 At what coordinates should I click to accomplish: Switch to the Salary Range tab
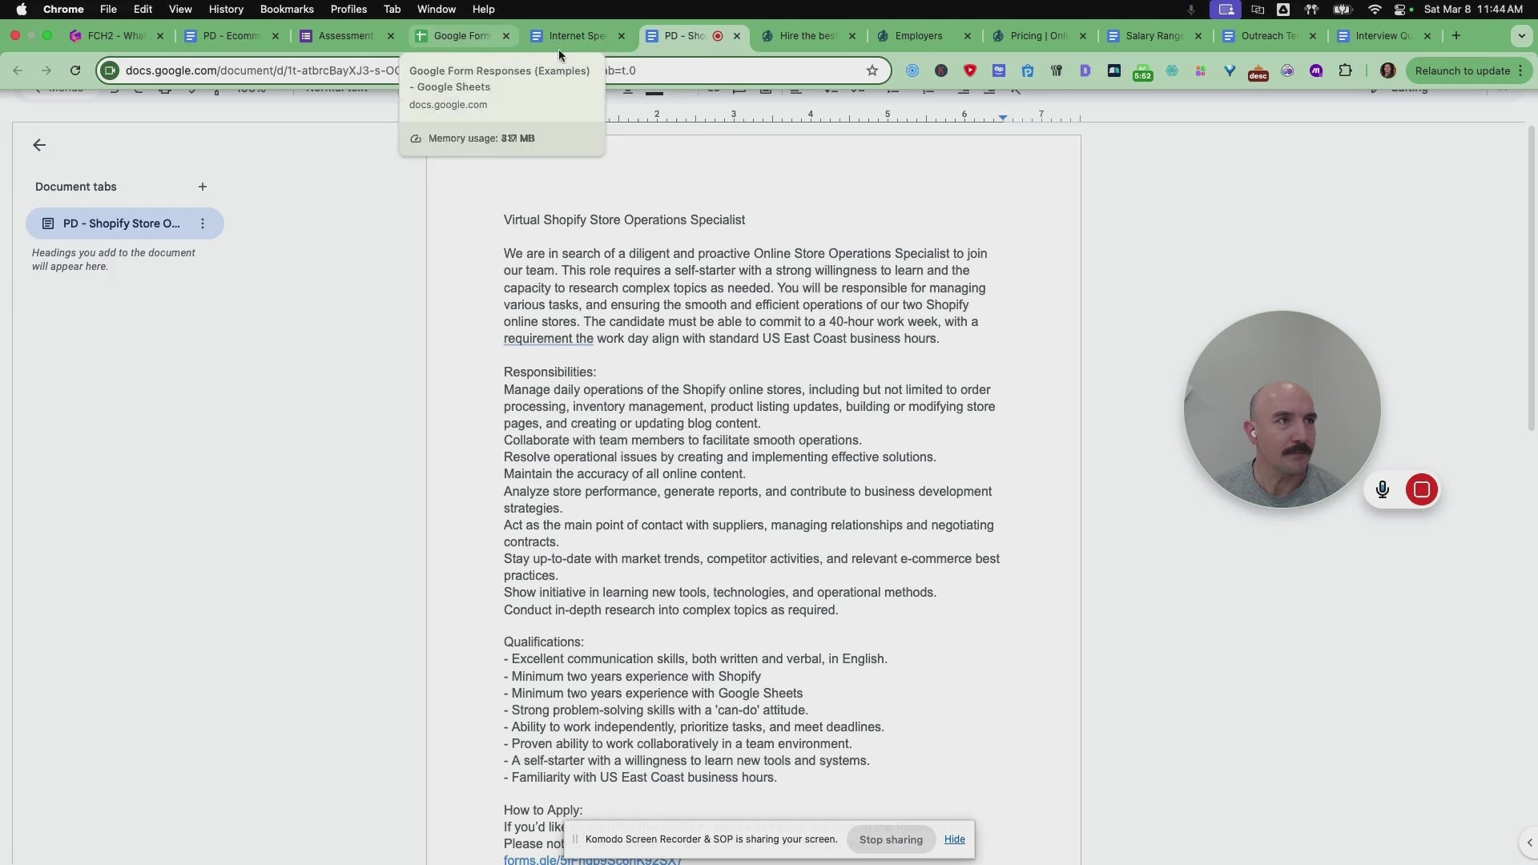point(1153,36)
